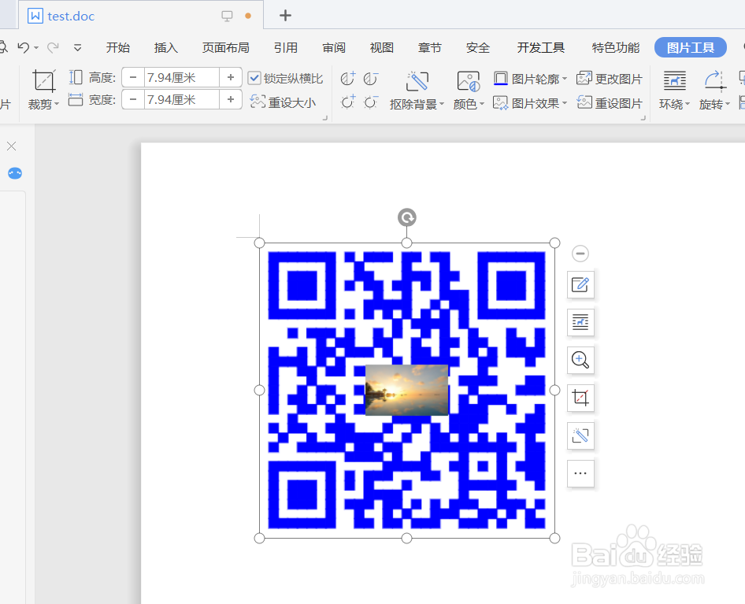Open the Start (开始) ribbon tab

tap(118, 47)
